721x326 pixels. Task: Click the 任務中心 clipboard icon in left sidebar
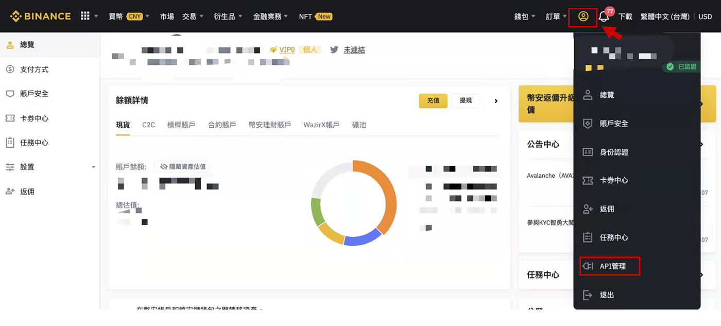10,143
